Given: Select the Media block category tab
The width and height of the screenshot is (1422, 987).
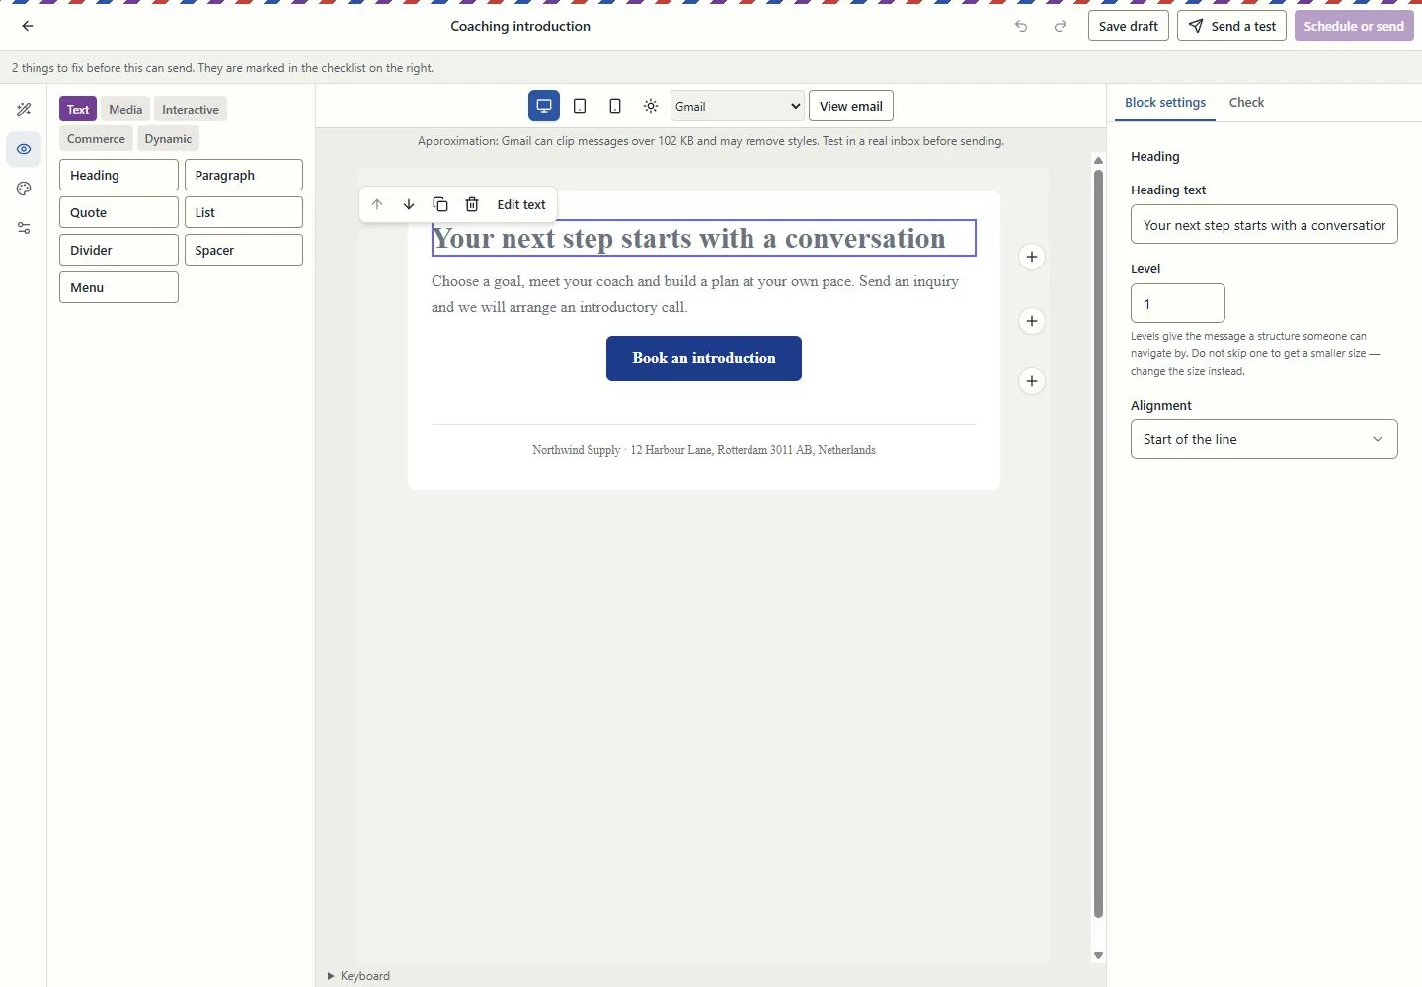Looking at the screenshot, I should pyautogui.click(x=125, y=110).
